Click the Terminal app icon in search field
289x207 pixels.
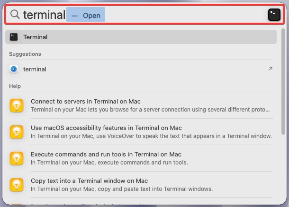coord(274,15)
